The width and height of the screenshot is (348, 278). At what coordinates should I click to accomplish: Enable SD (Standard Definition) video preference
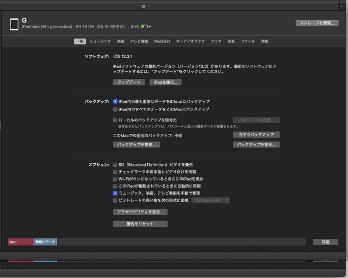pos(115,165)
